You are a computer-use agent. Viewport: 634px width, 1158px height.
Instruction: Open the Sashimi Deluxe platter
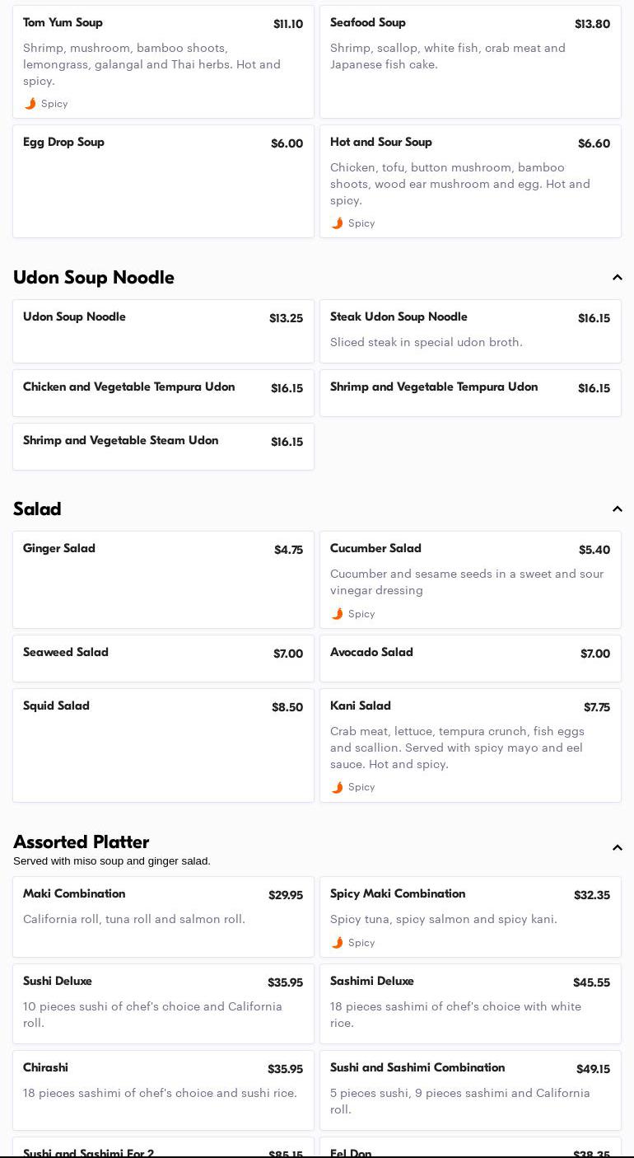[470, 1003]
